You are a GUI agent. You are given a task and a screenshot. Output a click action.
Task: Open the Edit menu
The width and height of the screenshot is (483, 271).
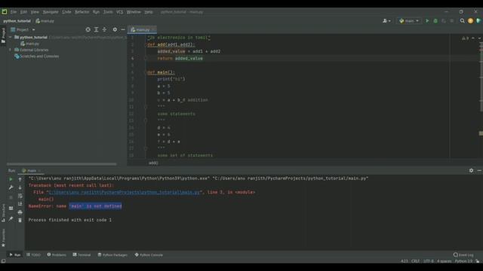(x=23, y=12)
